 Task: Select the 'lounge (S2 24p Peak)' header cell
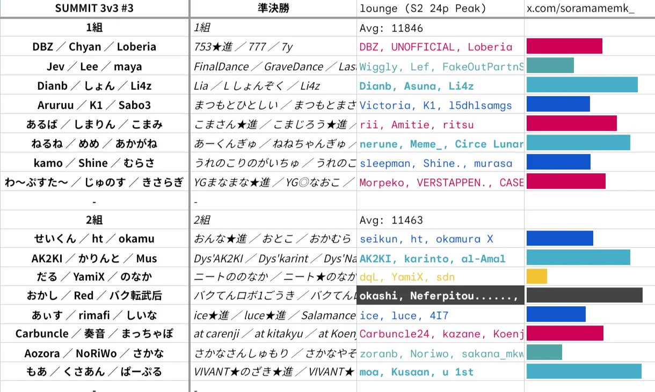(x=441, y=9)
